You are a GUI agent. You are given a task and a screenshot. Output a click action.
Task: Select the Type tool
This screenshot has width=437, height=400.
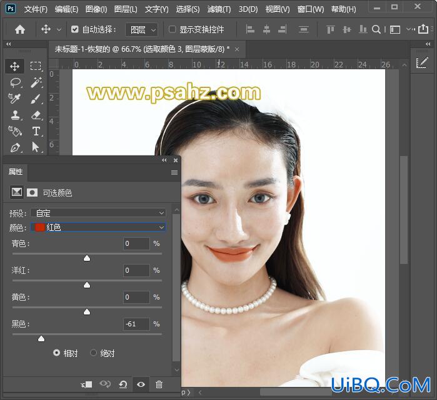(x=36, y=131)
